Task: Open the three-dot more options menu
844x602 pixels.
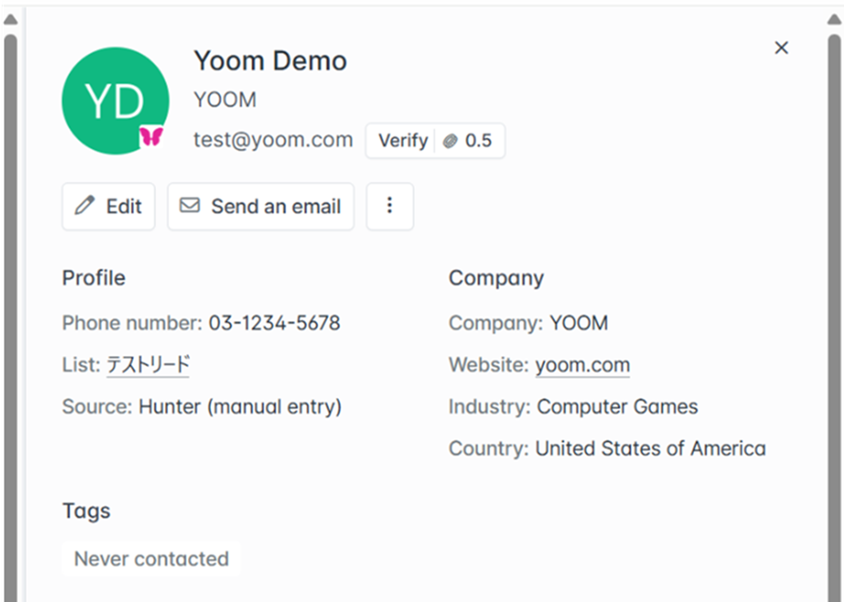Action: pyautogui.click(x=390, y=206)
